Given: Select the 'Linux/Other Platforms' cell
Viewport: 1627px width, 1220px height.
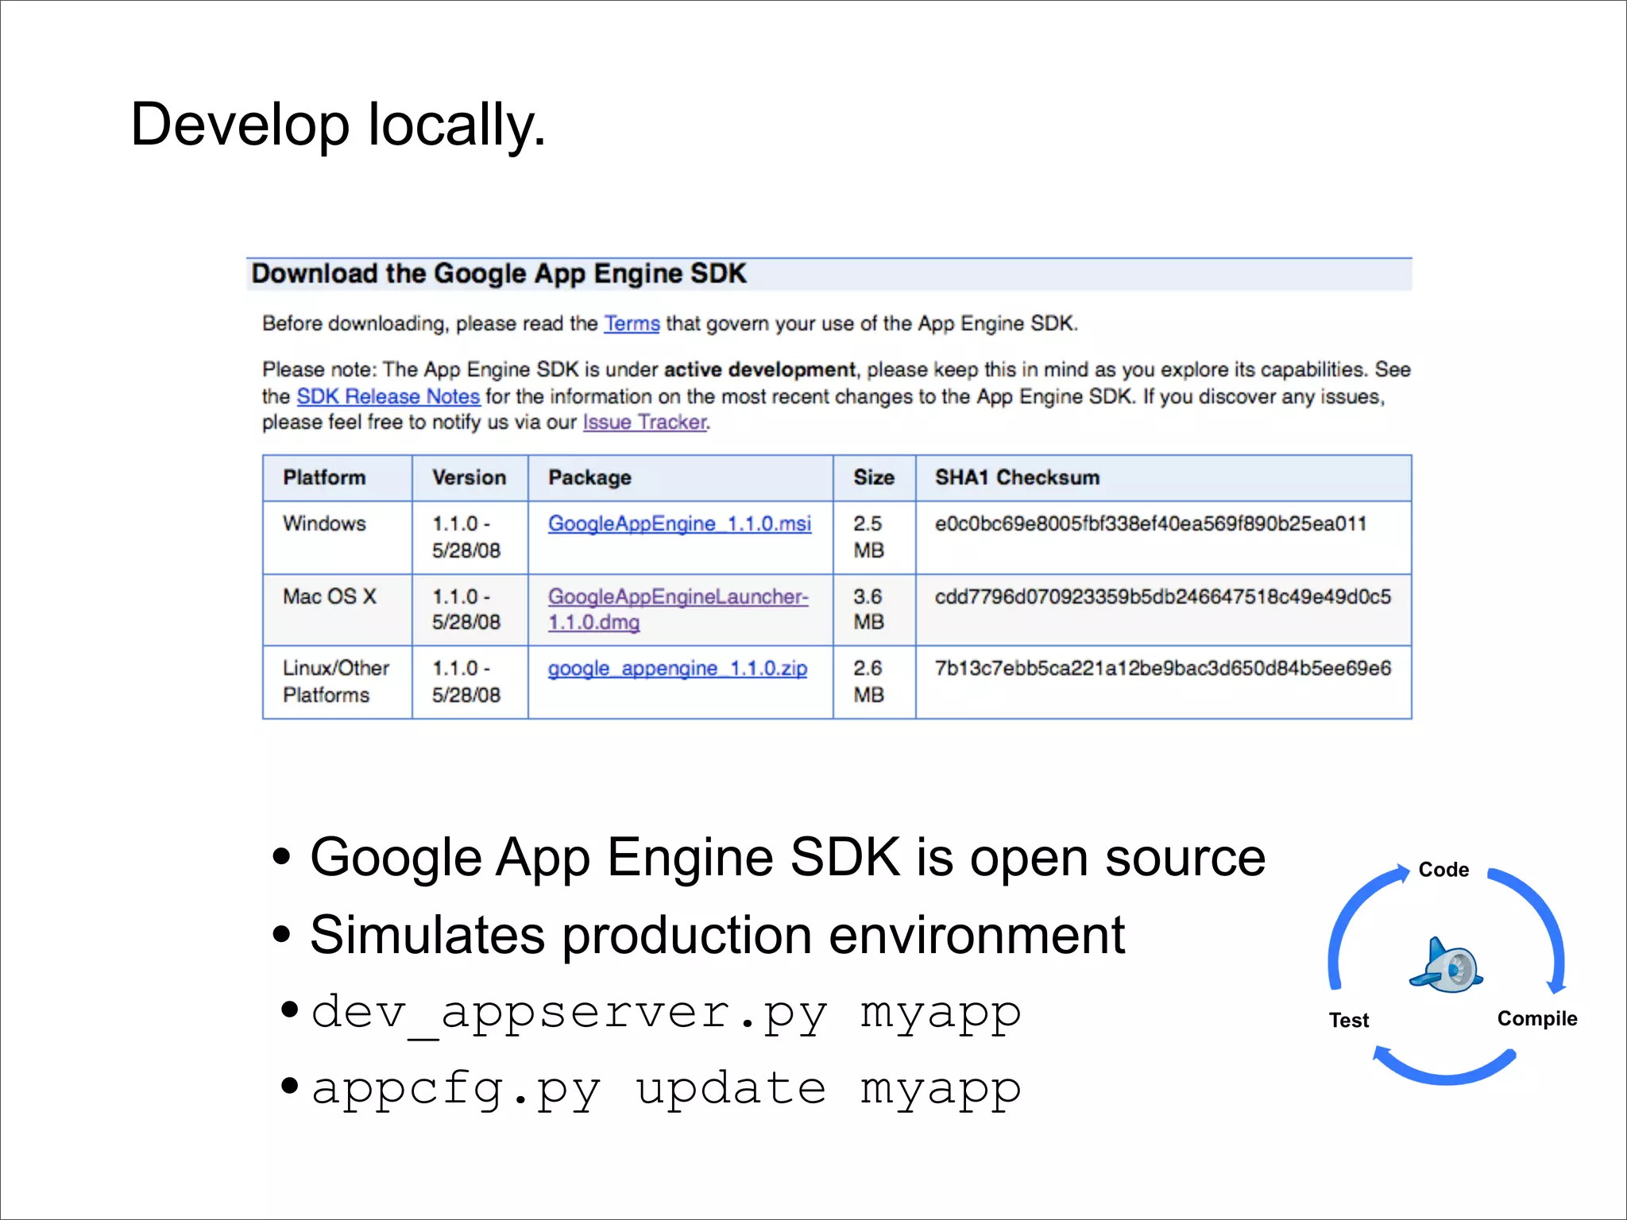Looking at the screenshot, I should click(336, 681).
